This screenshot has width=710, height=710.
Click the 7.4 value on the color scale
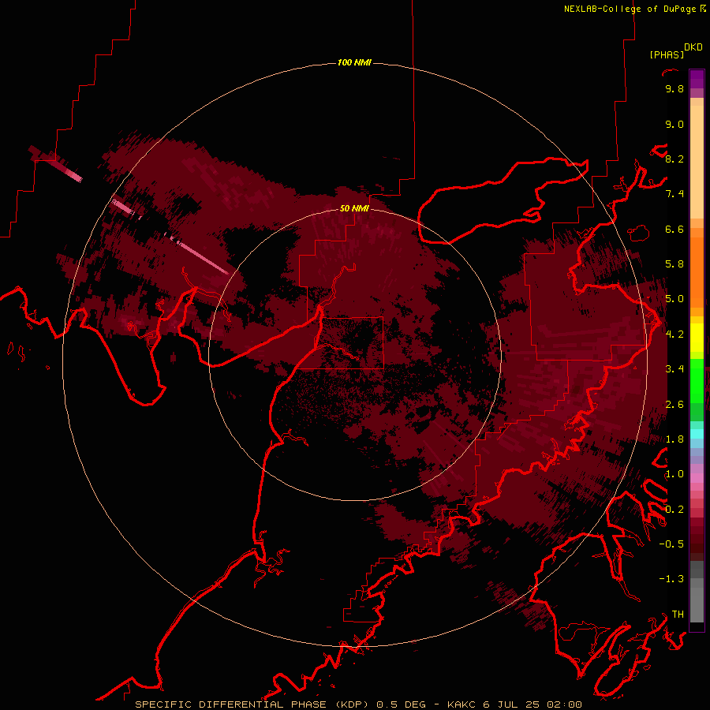click(674, 194)
